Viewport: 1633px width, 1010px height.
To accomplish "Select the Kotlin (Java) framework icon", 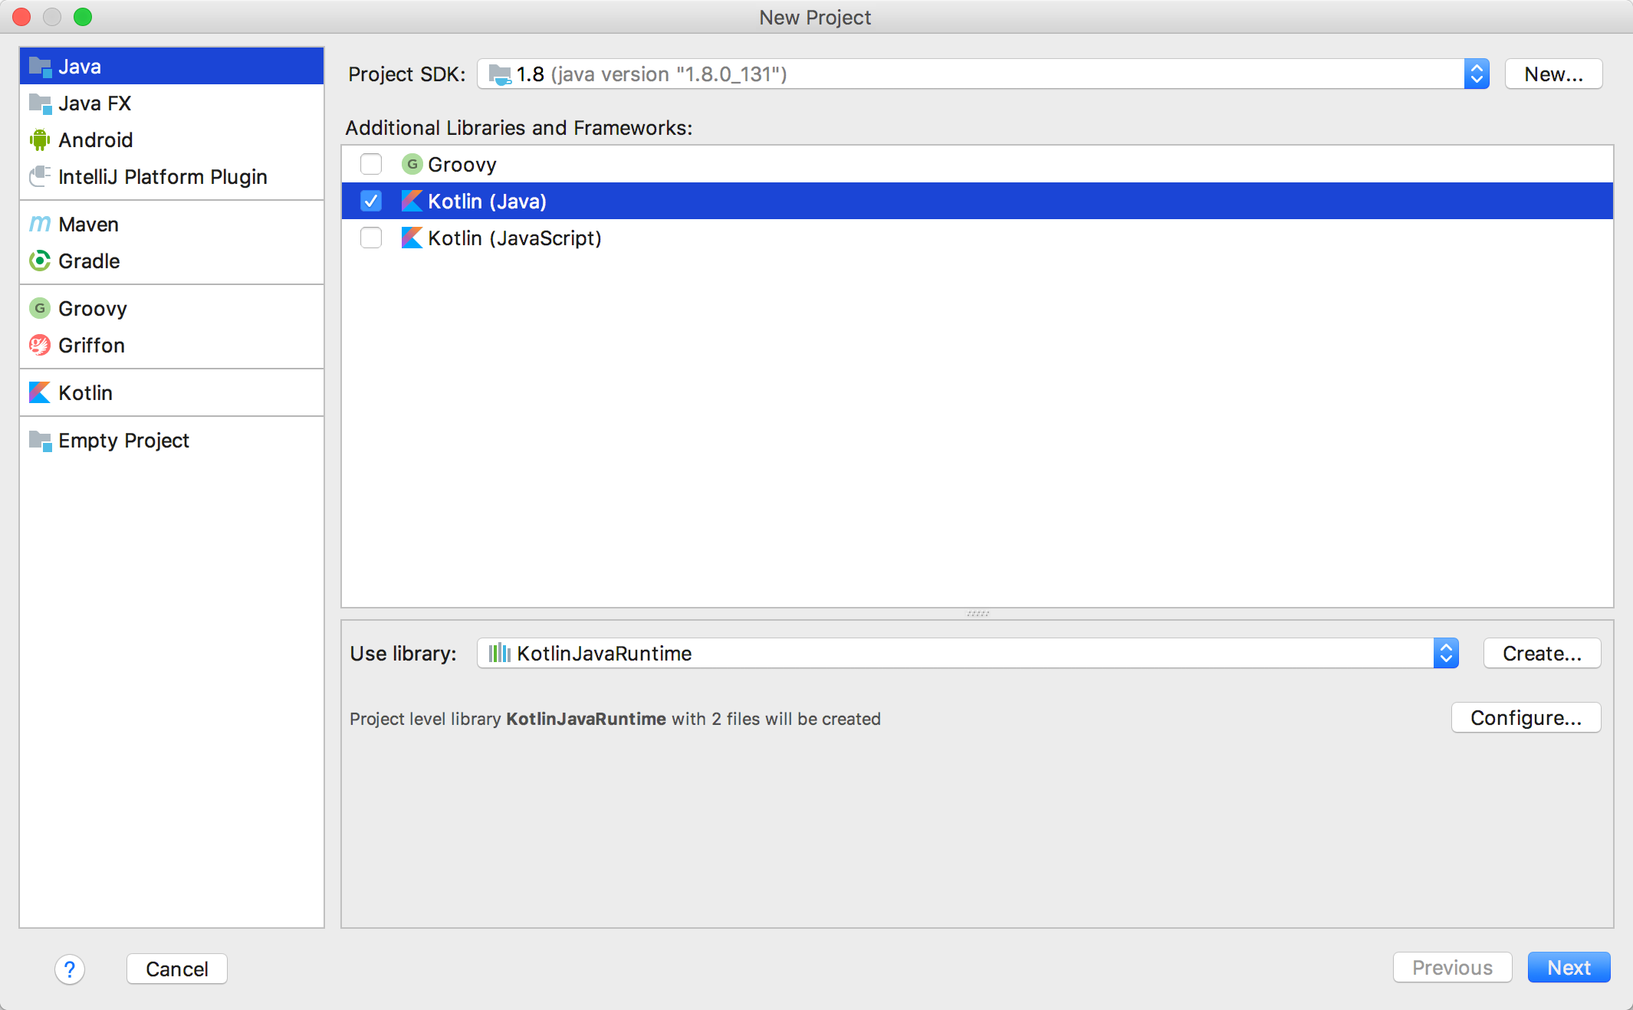I will pyautogui.click(x=412, y=201).
